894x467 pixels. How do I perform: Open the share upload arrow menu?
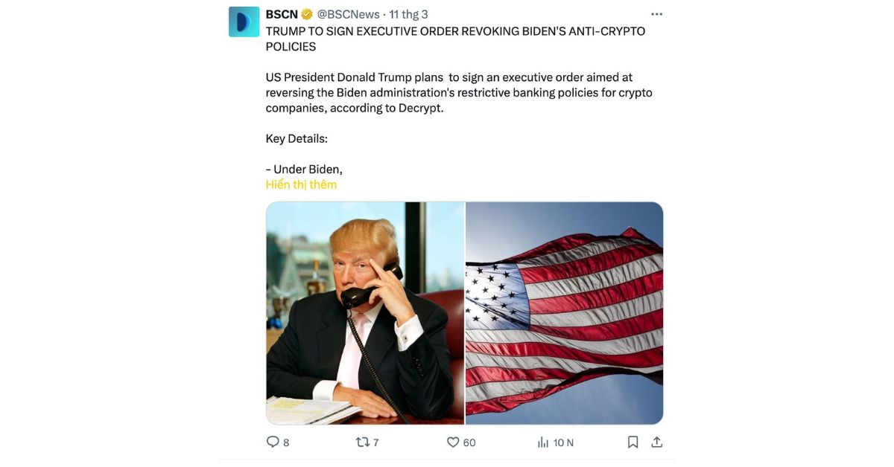pyautogui.click(x=656, y=442)
